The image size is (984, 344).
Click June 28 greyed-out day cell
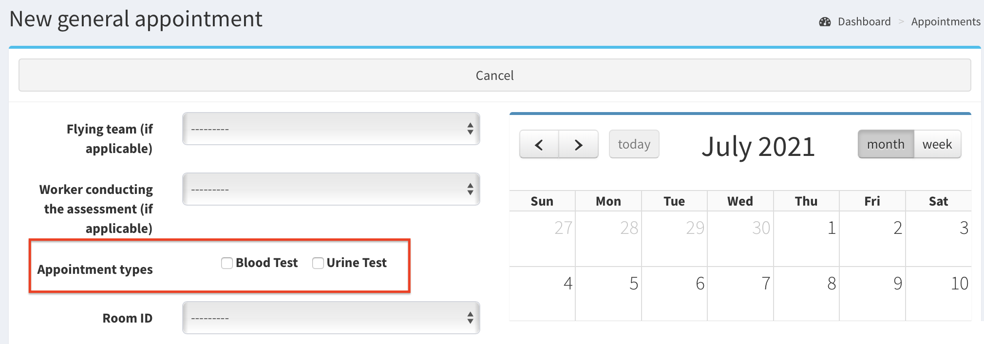[x=608, y=239]
